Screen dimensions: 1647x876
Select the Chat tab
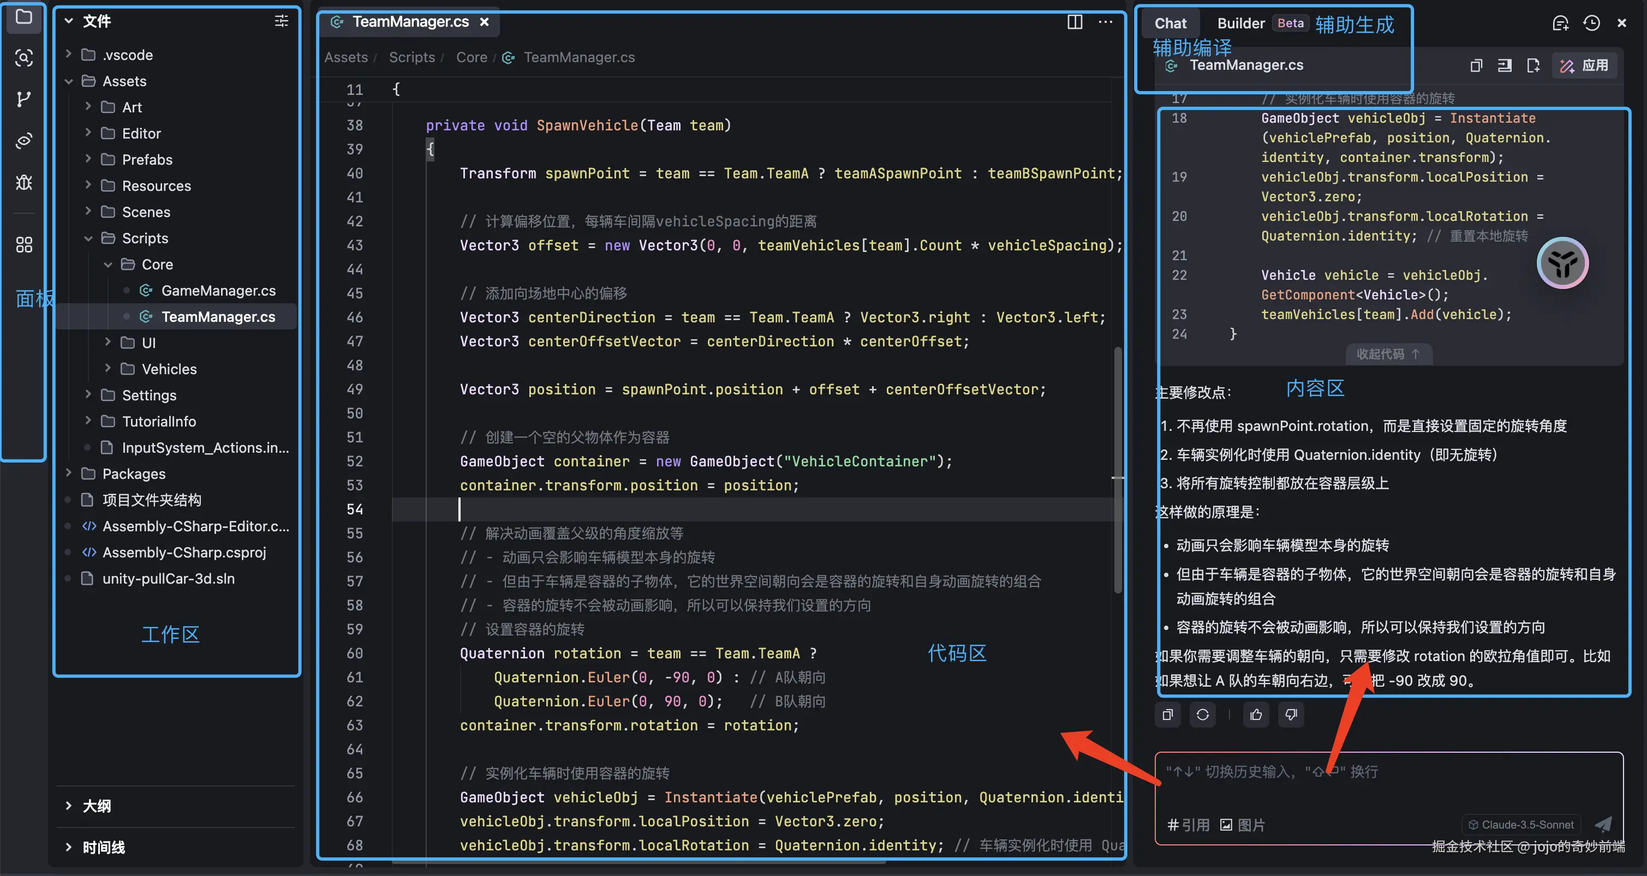1170,23
